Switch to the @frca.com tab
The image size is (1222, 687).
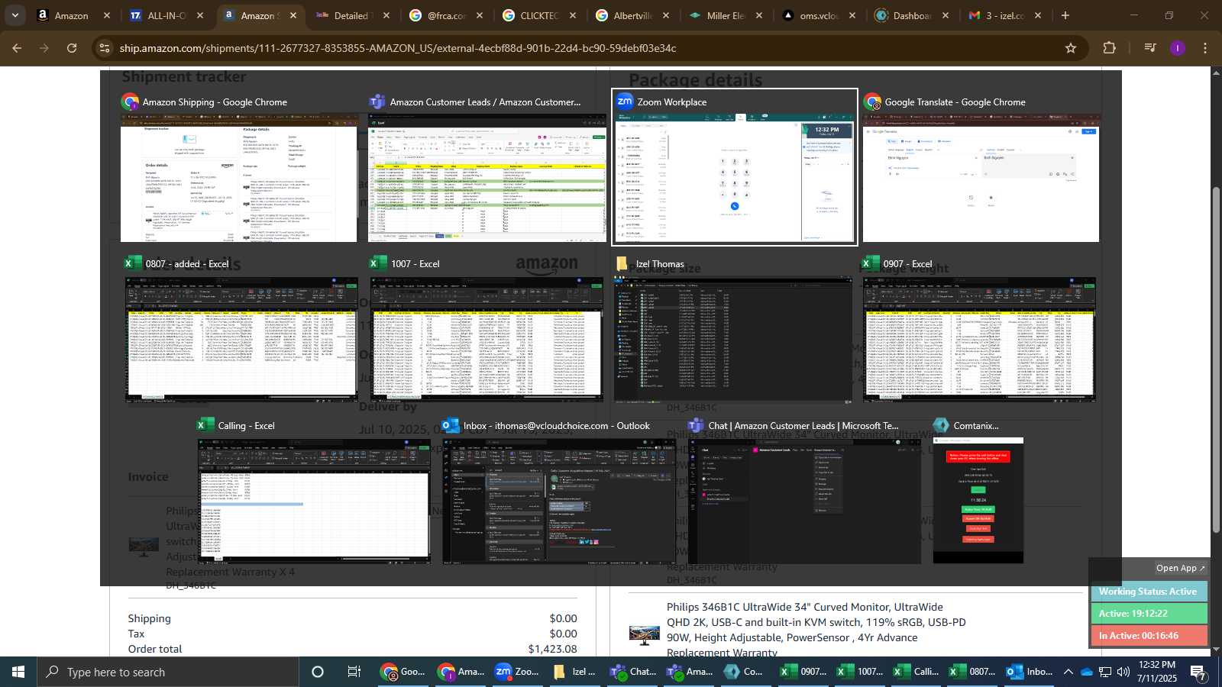click(x=445, y=15)
